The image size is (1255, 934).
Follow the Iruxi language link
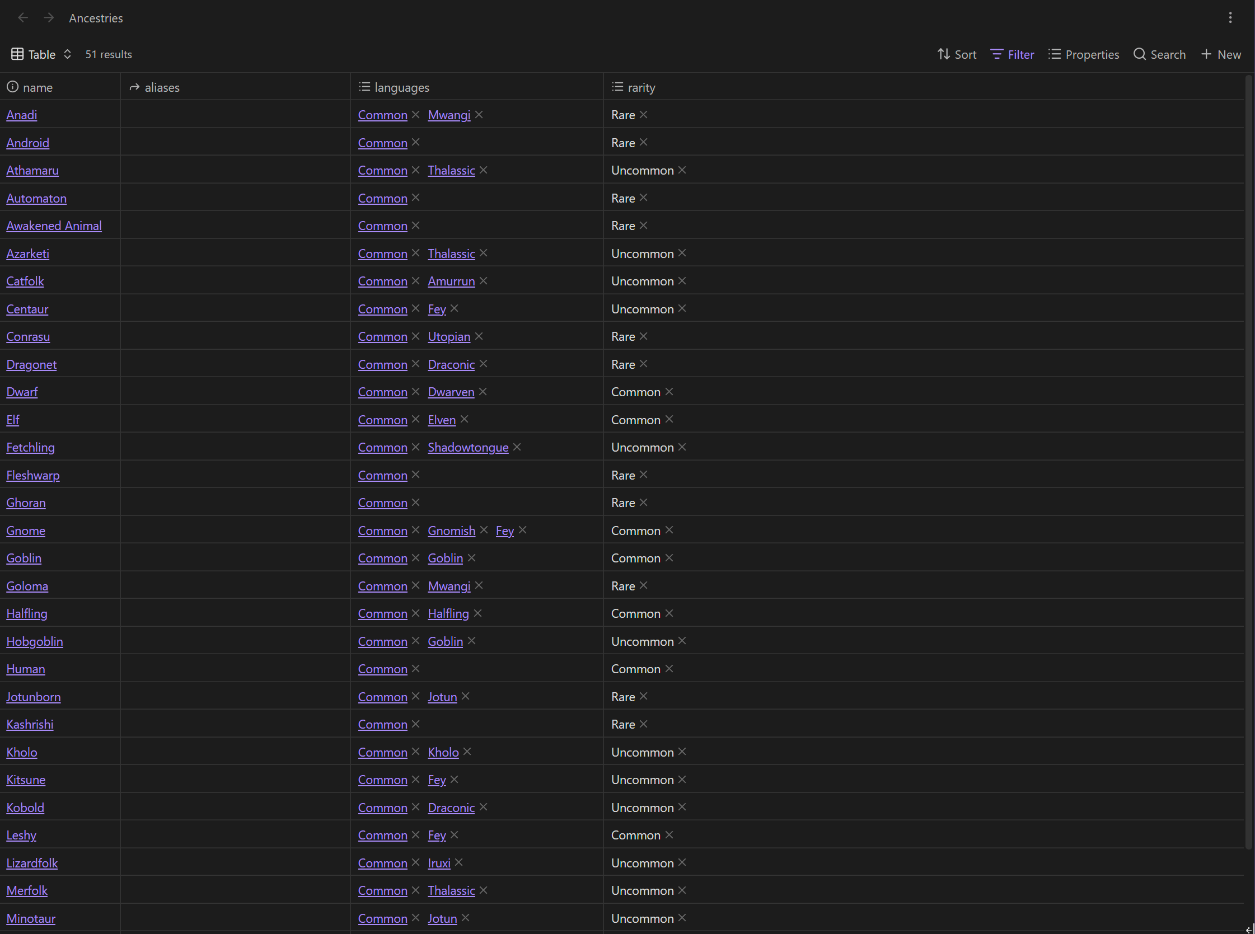439,863
